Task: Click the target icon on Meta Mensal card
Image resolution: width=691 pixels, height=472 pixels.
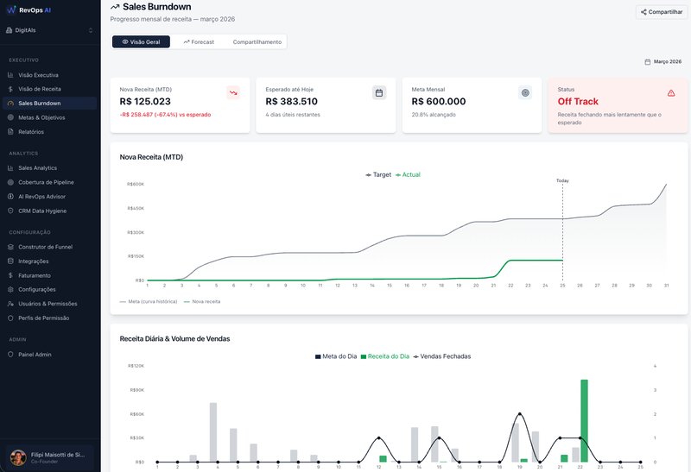Action: tap(525, 92)
